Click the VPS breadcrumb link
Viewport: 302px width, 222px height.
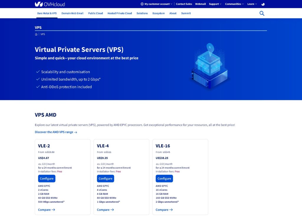coord(43,34)
